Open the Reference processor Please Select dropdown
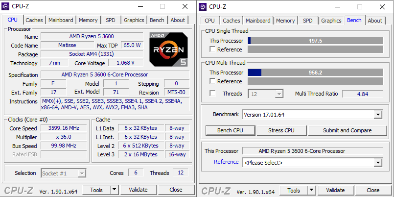The height and width of the screenshot is (197, 394). click(x=378, y=163)
